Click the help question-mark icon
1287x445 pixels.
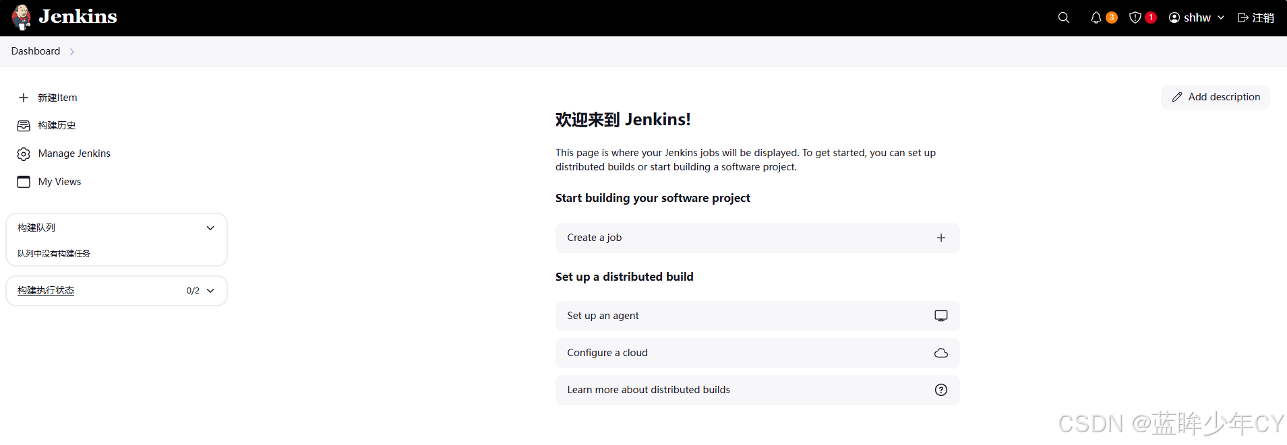[x=941, y=390]
